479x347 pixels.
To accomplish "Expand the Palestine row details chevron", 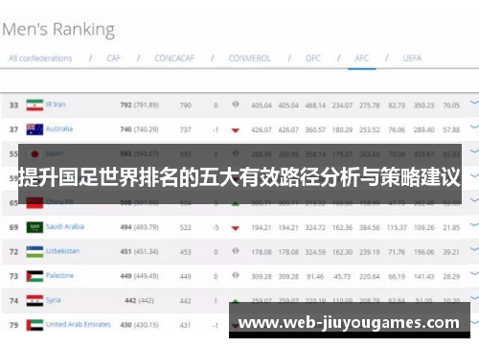I will (x=474, y=274).
